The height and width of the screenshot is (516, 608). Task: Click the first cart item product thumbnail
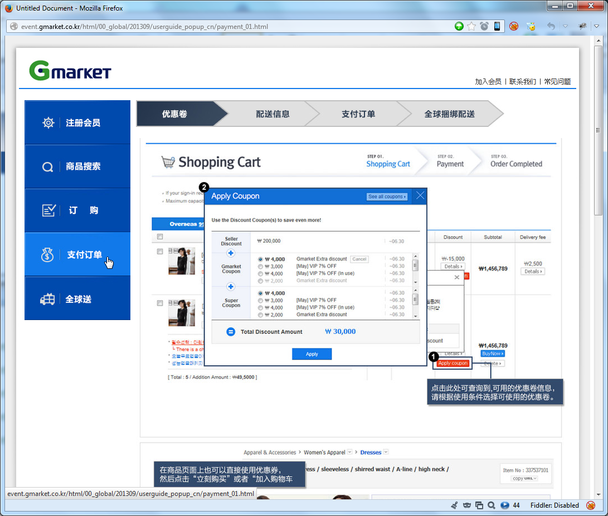[182, 261]
